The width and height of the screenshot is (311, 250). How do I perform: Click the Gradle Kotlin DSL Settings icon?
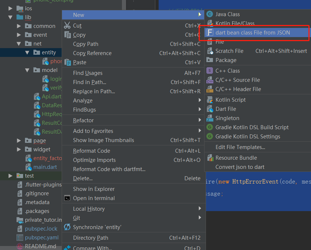[210, 136]
